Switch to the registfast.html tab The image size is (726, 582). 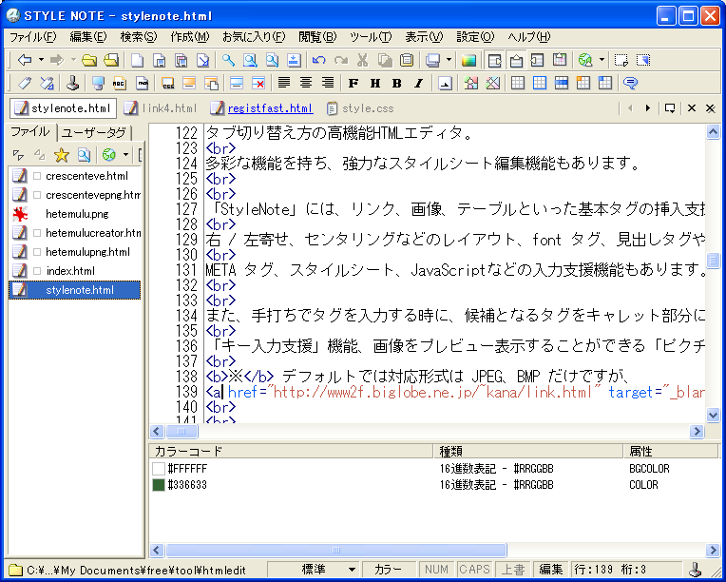tap(261, 108)
